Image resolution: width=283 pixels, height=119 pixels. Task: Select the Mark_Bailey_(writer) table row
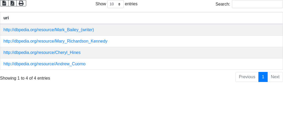[x=185, y=30]
